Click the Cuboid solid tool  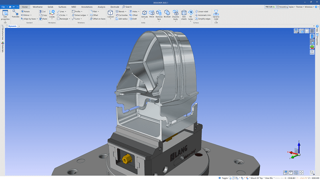(110, 13)
